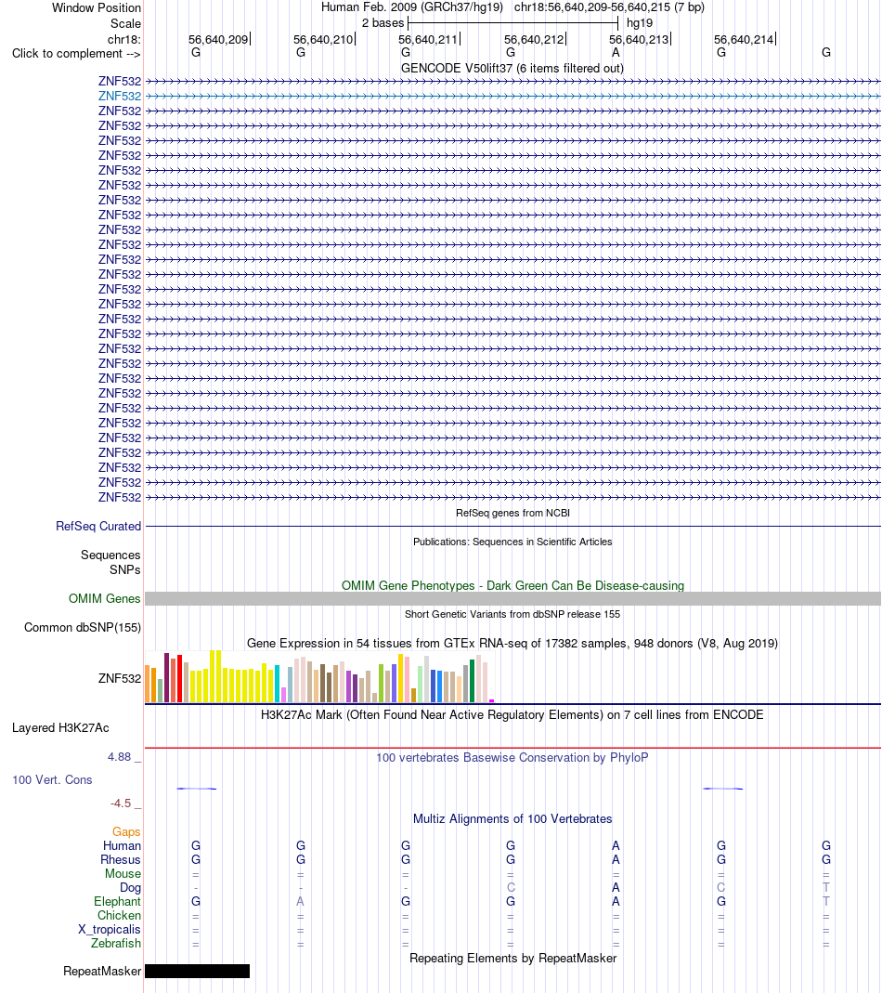
Task: Click base "A" in the reference sequence row
Action: pos(616,53)
